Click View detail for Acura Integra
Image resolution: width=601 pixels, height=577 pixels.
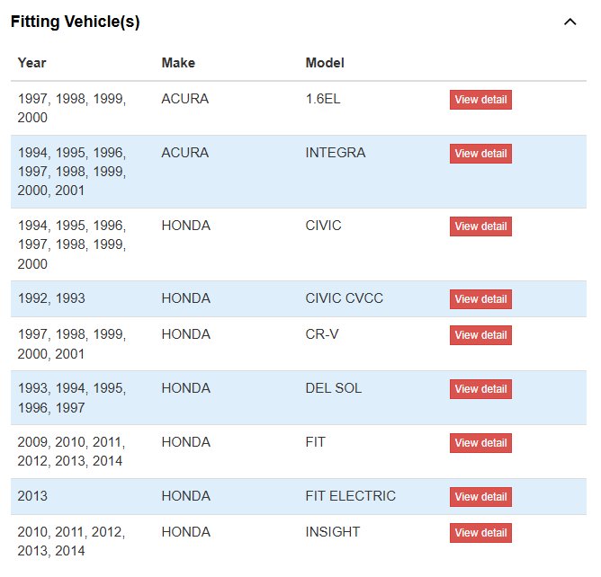pyautogui.click(x=480, y=154)
